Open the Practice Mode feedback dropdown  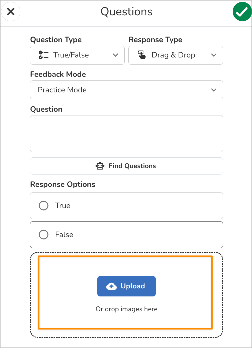tap(127, 90)
